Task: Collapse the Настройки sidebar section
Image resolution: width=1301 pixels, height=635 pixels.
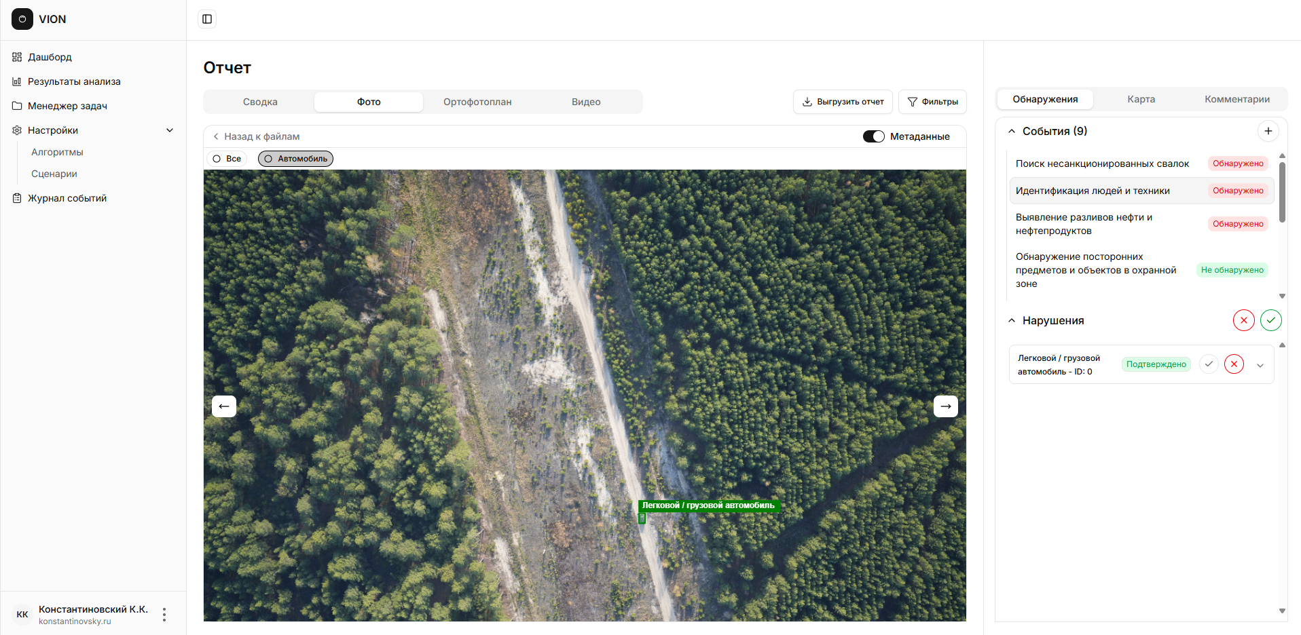Action: pyautogui.click(x=170, y=130)
